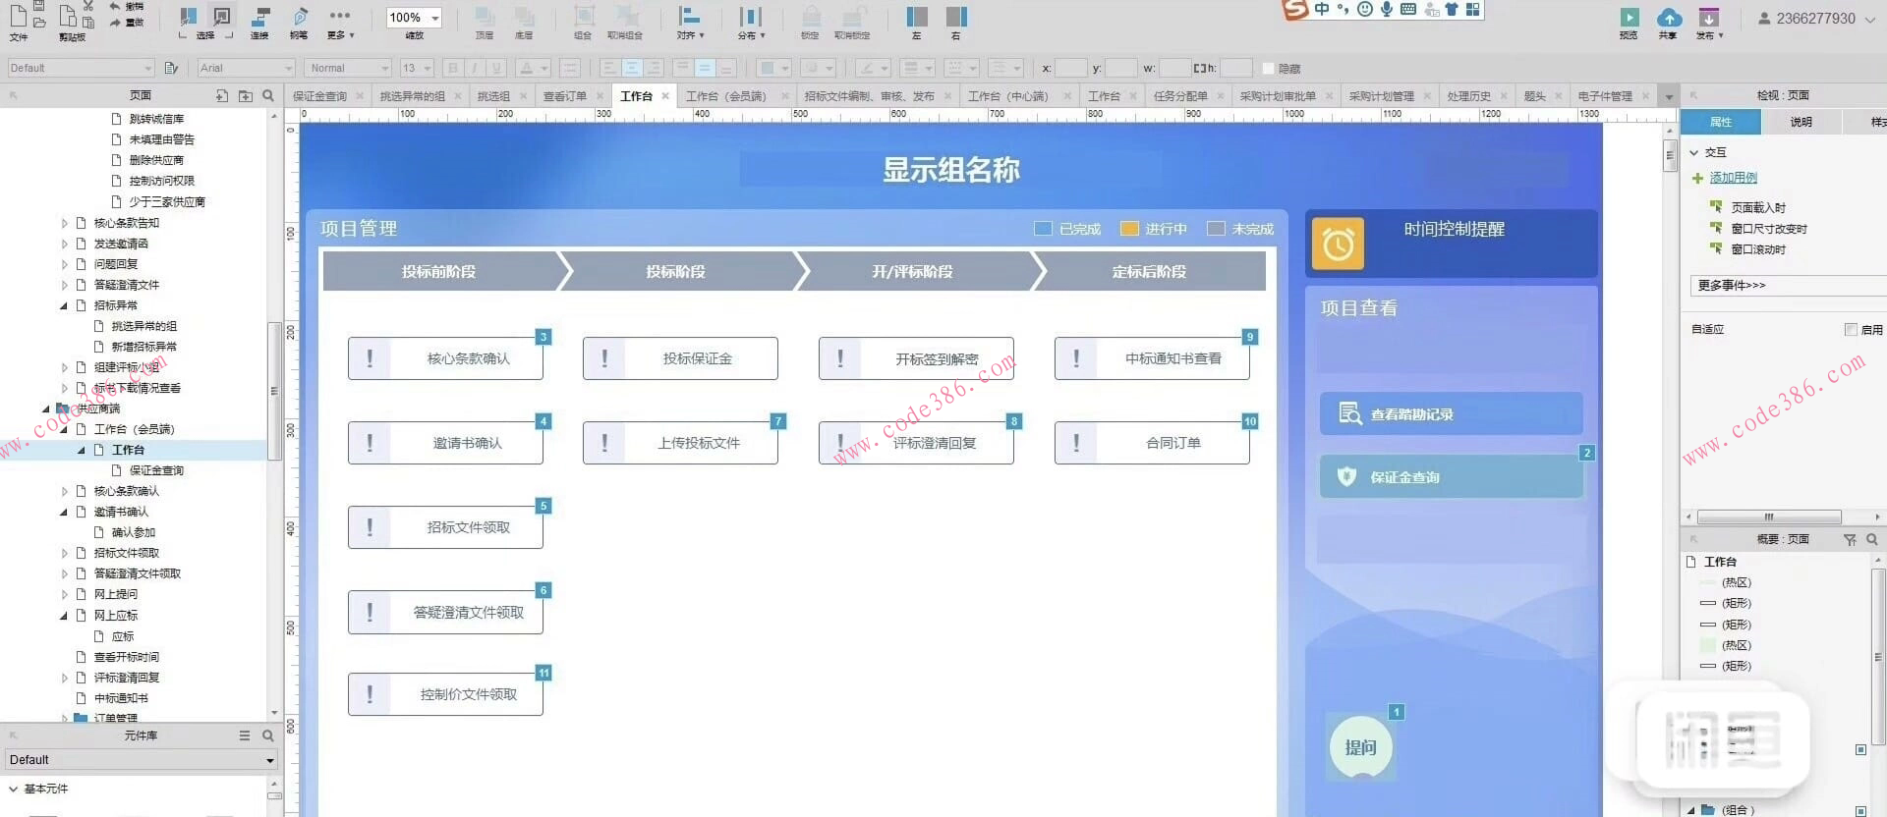Expand the 核心条款告知 tree item
Viewport: 1887px width, 817px height.
coord(65,223)
